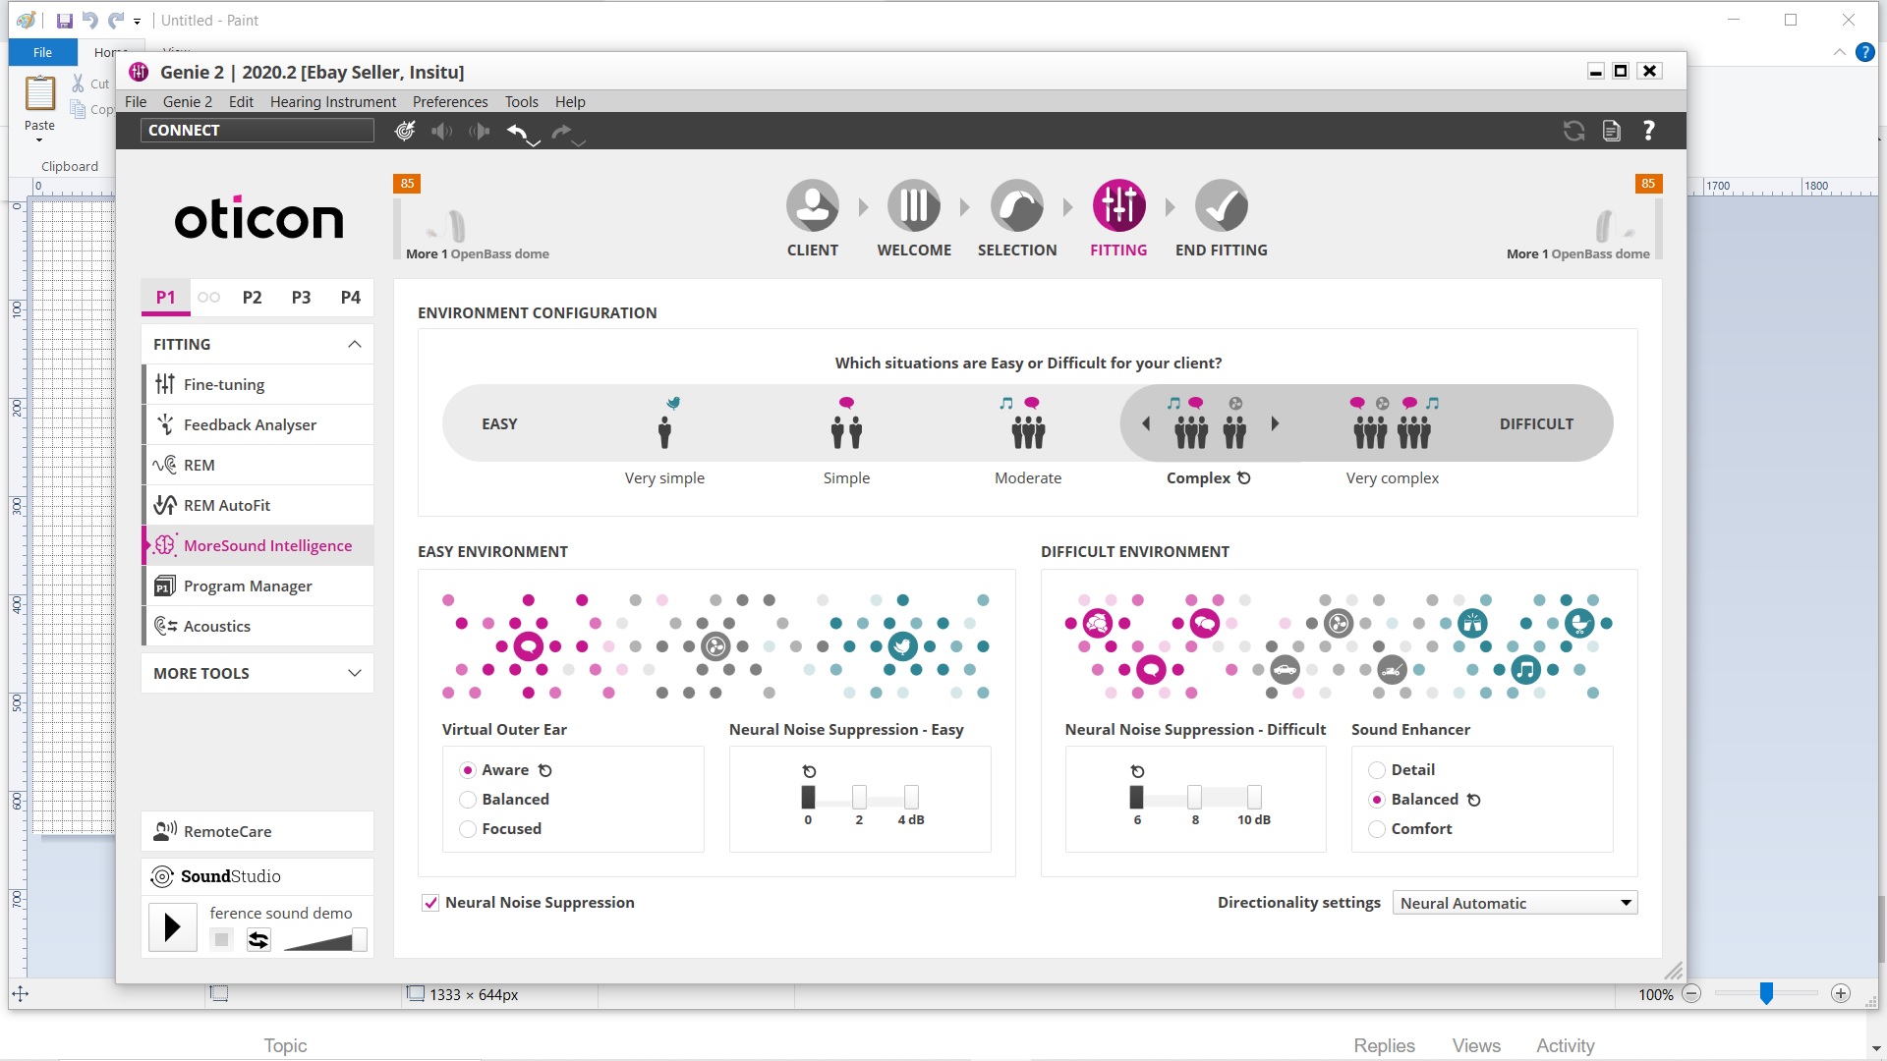Select the Aware radio button

point(468,770)
